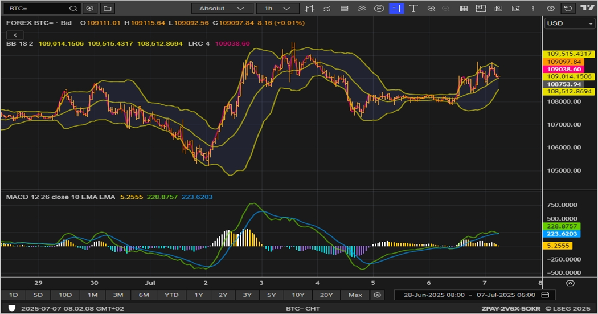Select the 6M range tab
Screen dimensions: 598x314
(144, 295)
